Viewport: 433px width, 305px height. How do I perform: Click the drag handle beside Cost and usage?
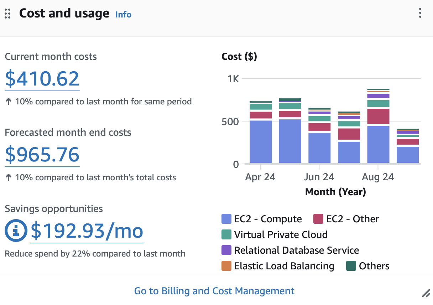click(7, 14)
